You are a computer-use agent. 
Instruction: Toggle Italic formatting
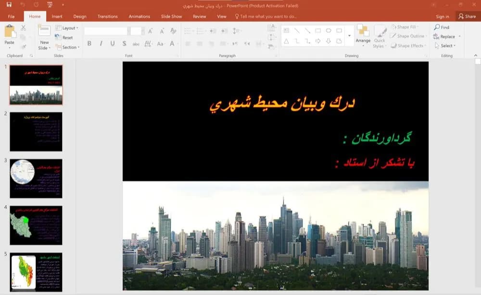tap(101, 44)
